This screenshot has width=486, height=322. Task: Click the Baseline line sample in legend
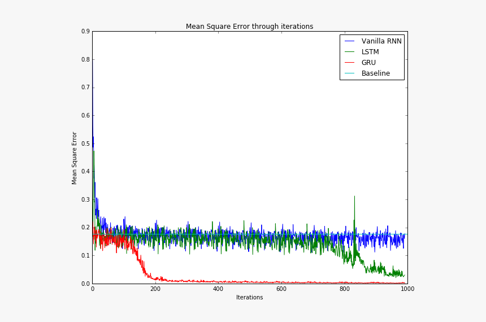click(350, 73)
